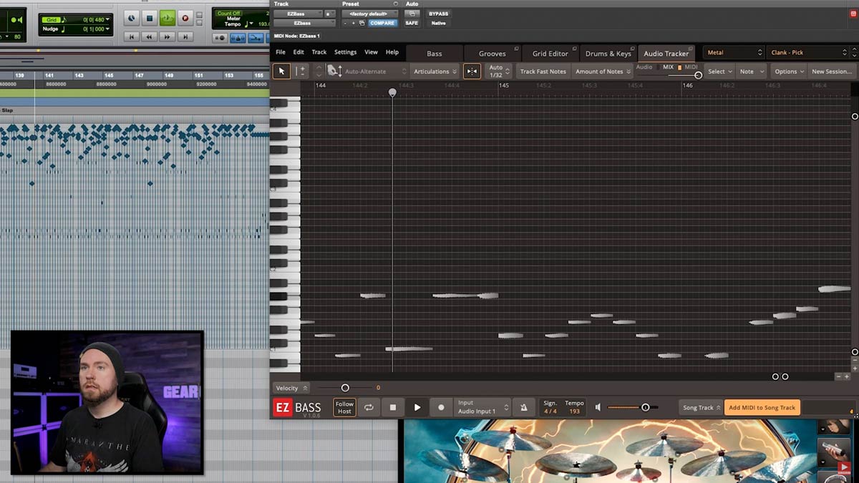Viewport: 859px width, 483px height.
Task: Open the View menu in EZbass
Action: tap(371, 52)
